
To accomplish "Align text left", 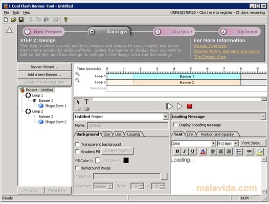I will coord(213,152).
